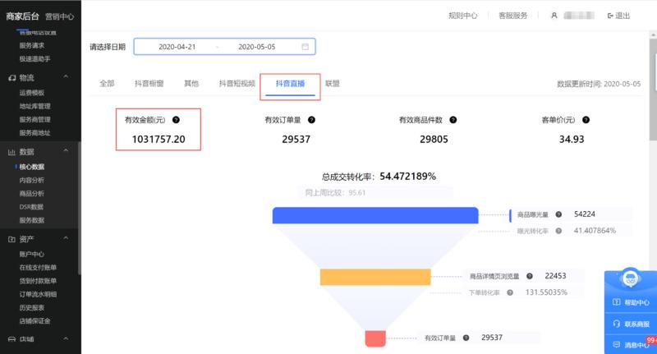Click the 帮助中心 book icon

617,302
